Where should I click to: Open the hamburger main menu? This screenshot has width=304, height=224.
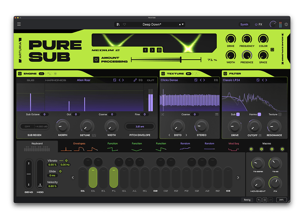[19, 24]
